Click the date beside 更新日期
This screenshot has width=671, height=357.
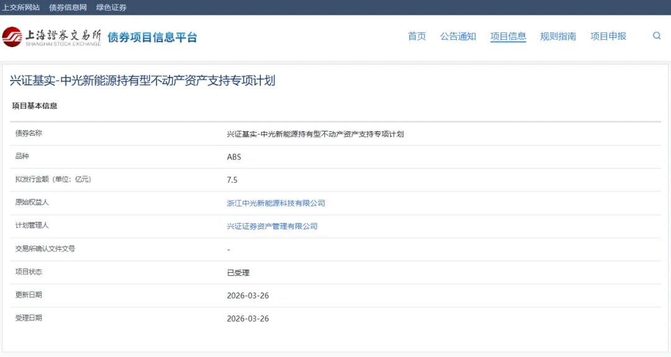click(248, 296)
